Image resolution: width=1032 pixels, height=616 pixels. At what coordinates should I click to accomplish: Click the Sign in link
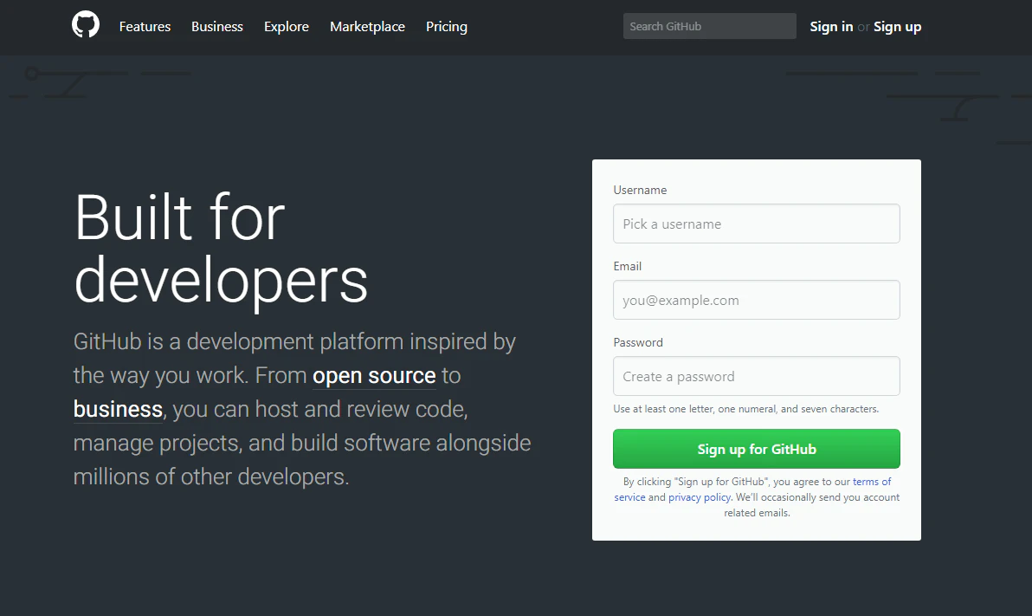[x=831, y=26]
